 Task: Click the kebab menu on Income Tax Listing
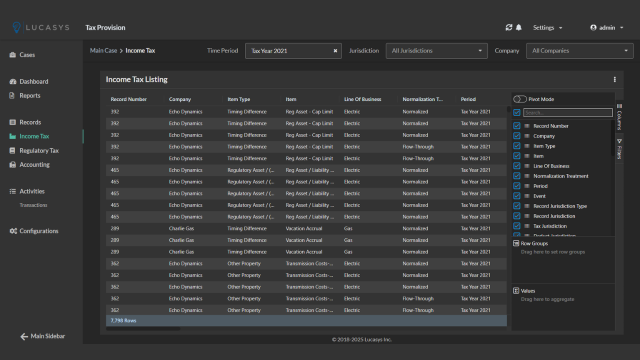(614, 79)
